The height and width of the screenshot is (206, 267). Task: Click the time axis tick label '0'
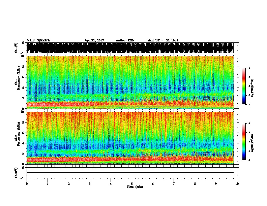27,184
